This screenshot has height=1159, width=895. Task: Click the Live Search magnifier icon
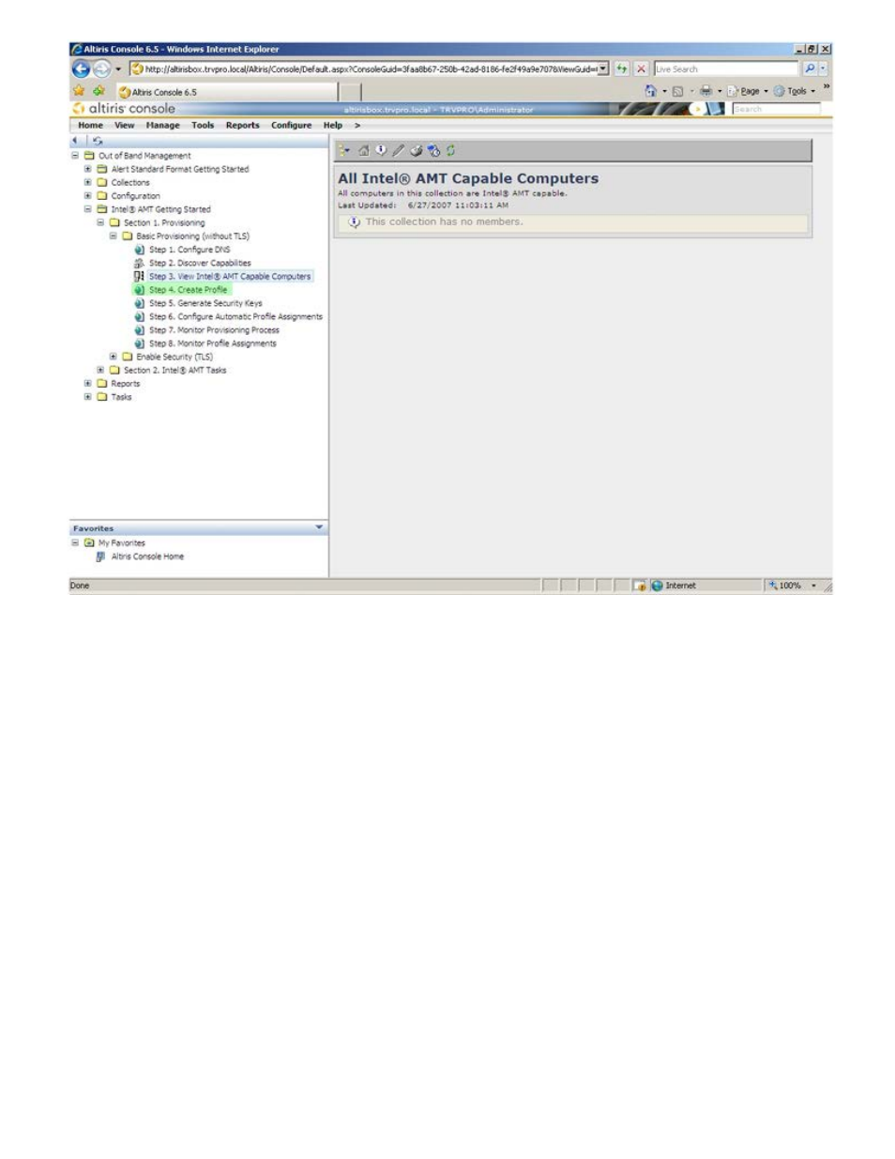pyautogui.click(x=810, y=69)
